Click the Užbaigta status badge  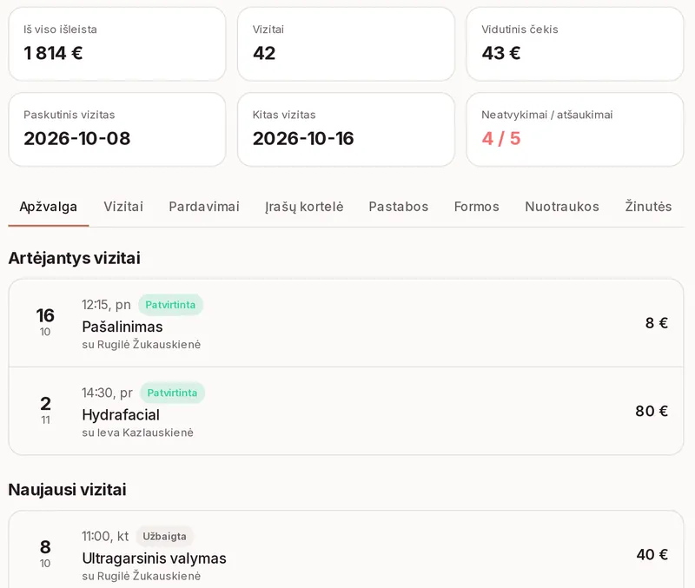(164, 536)
